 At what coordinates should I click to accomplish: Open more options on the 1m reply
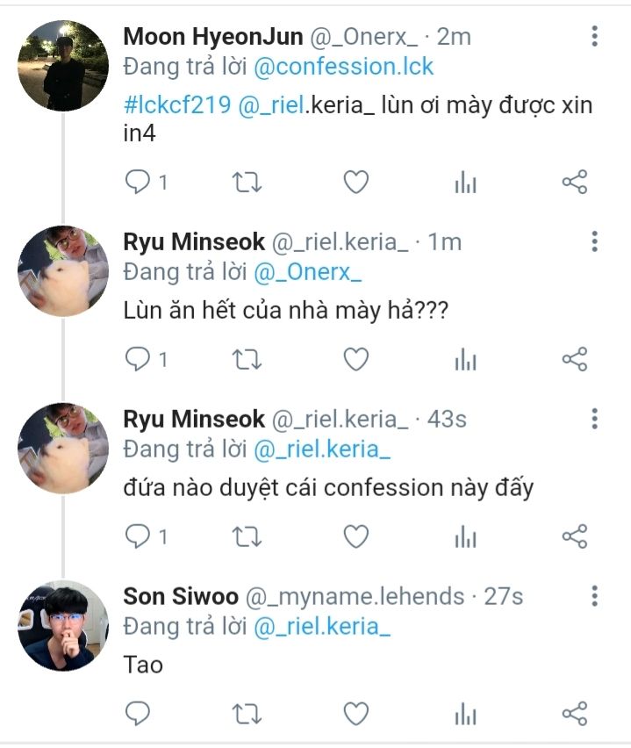594,241
